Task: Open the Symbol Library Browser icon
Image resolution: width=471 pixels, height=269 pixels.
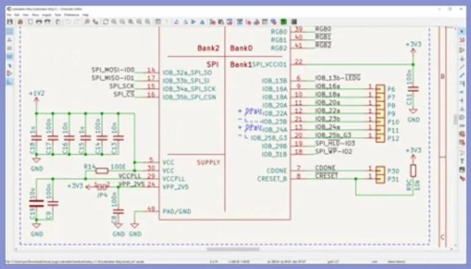Action: 221,22
